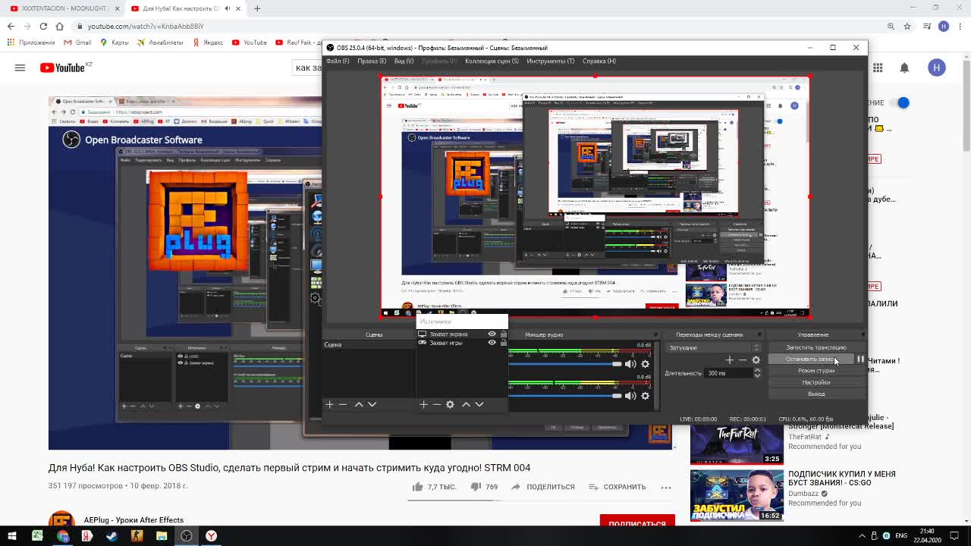Open YouTube hamburger guide menu
This screenshot has height=546, width=971.
click(x=20, y=67)
